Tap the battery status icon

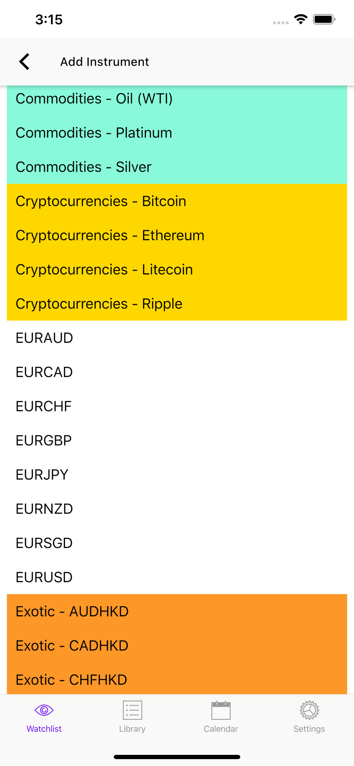tap(324, 19)
